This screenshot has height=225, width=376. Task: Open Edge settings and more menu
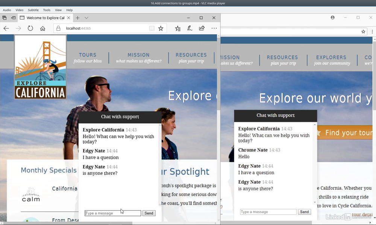coord(214,28)
